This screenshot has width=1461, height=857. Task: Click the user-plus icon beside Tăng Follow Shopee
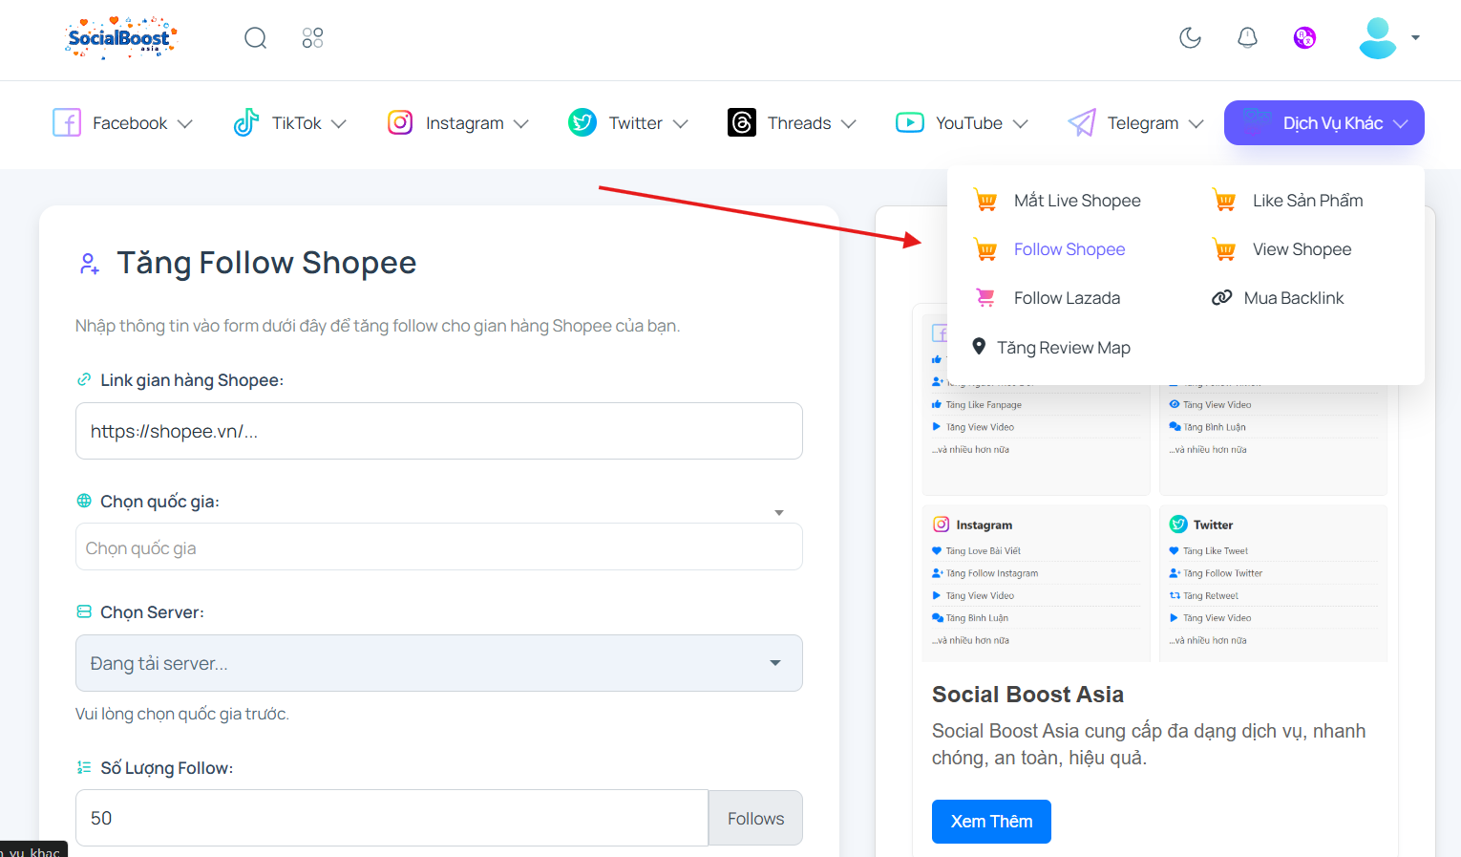coord(90,264)
